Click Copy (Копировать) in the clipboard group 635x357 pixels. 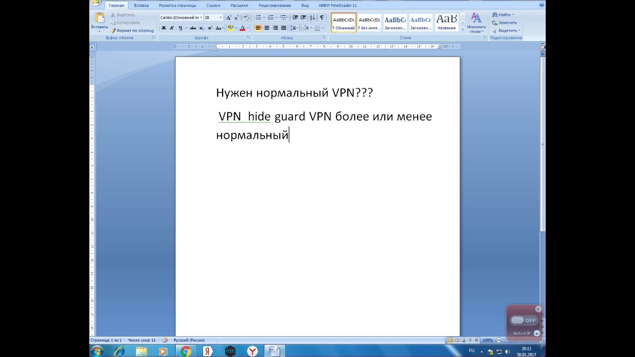125,22
